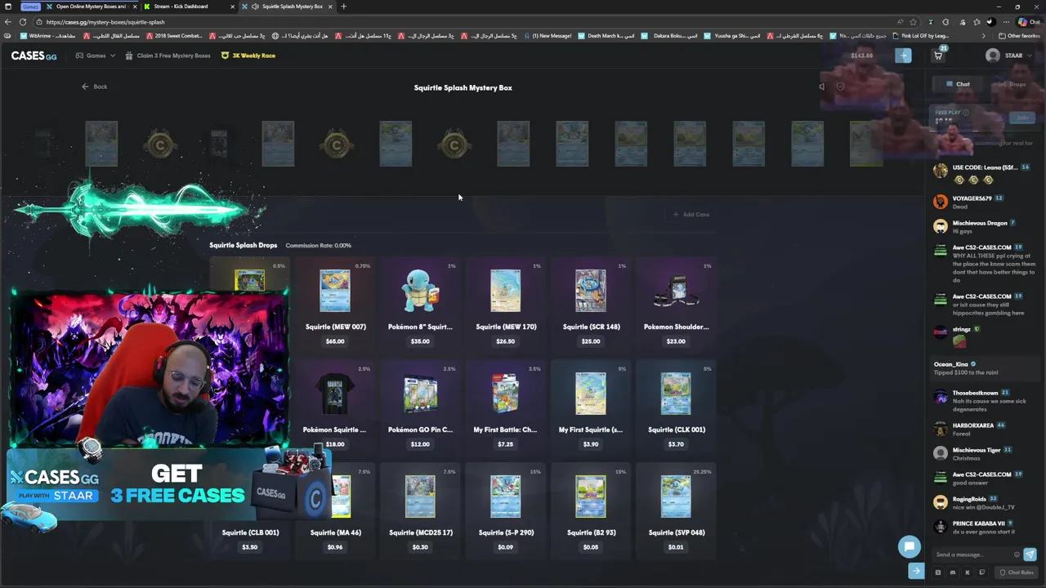The image size is (1046, 588).
Task: Open Mischievous Dragon's chat profile
Action: pyautogui.click(x=979, y=223)
